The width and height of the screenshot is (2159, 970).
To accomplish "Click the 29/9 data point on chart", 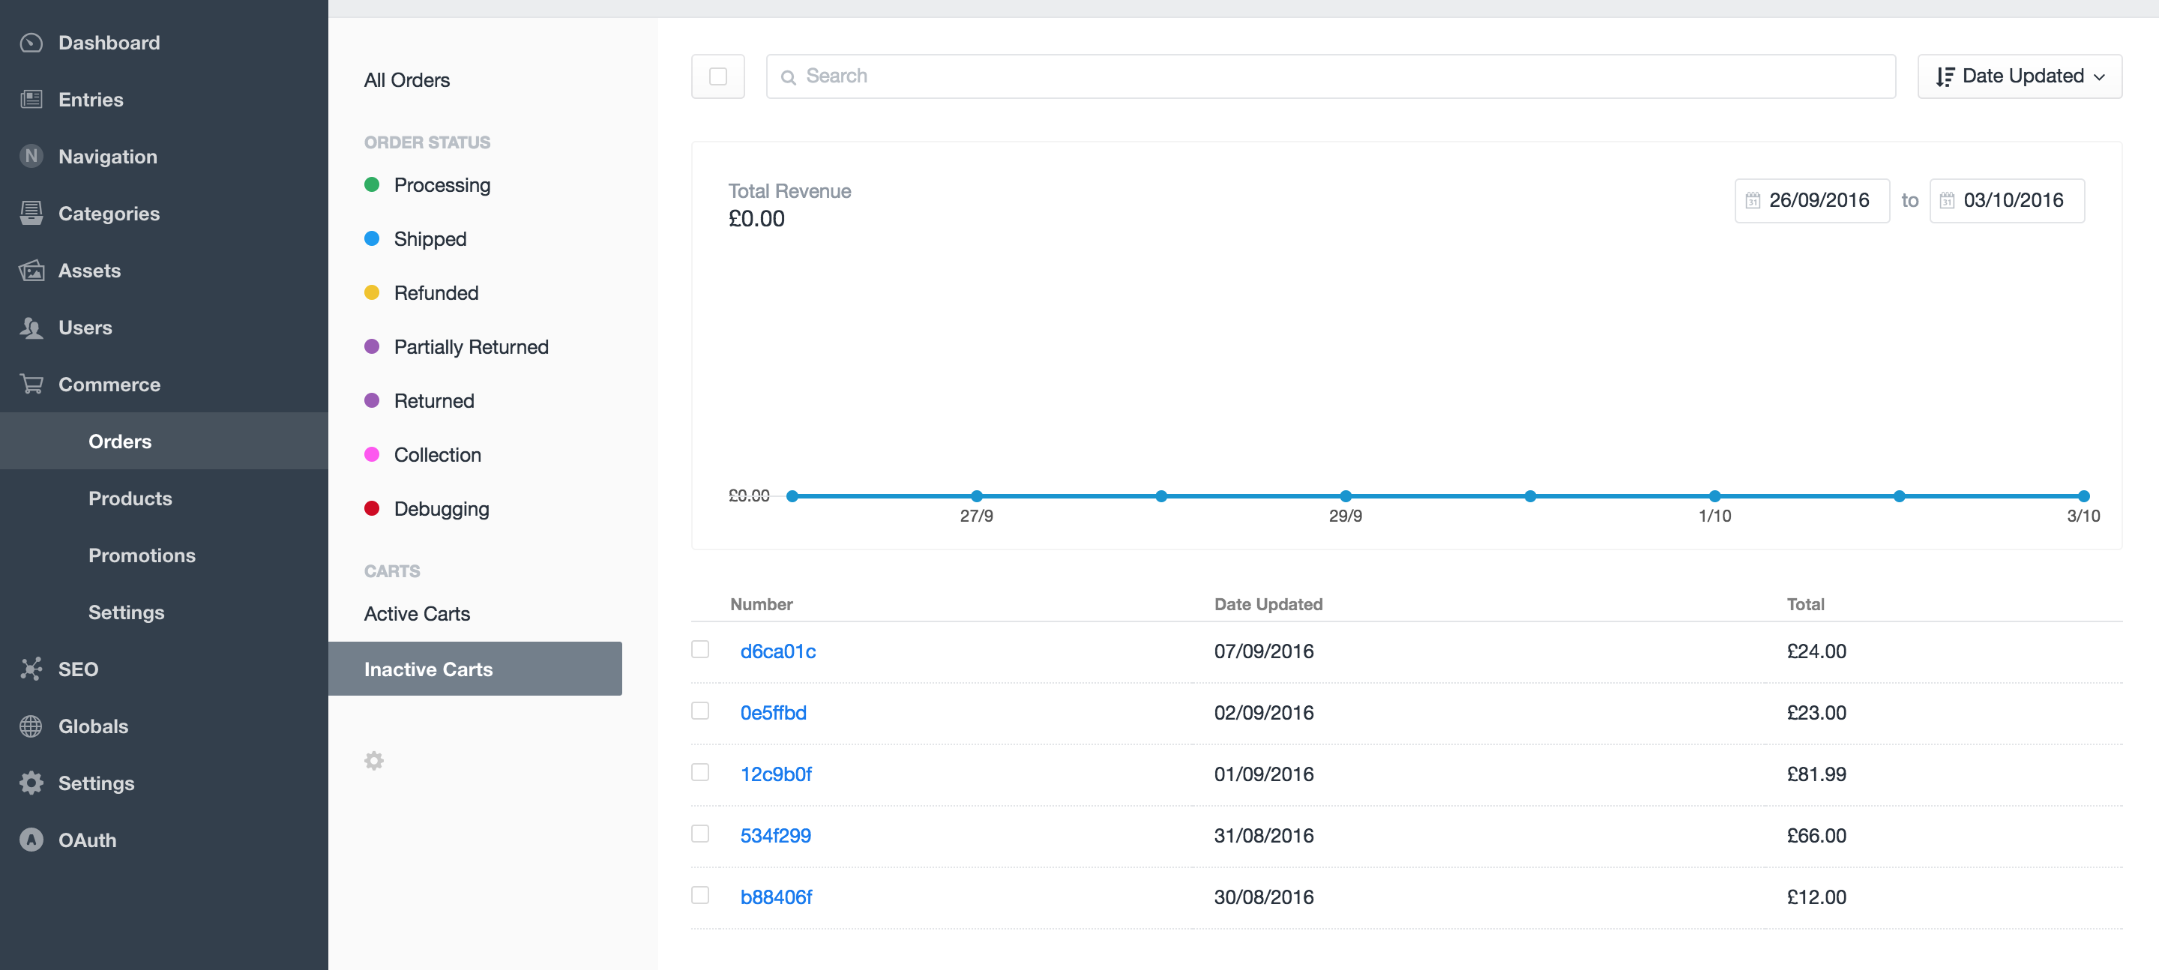I will [x=1345, y=496].
